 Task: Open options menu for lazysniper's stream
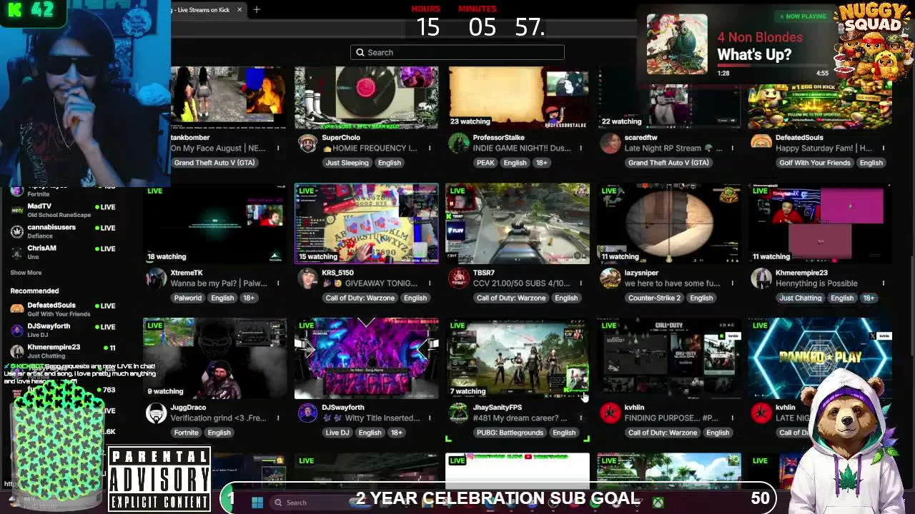coord(732,283)
